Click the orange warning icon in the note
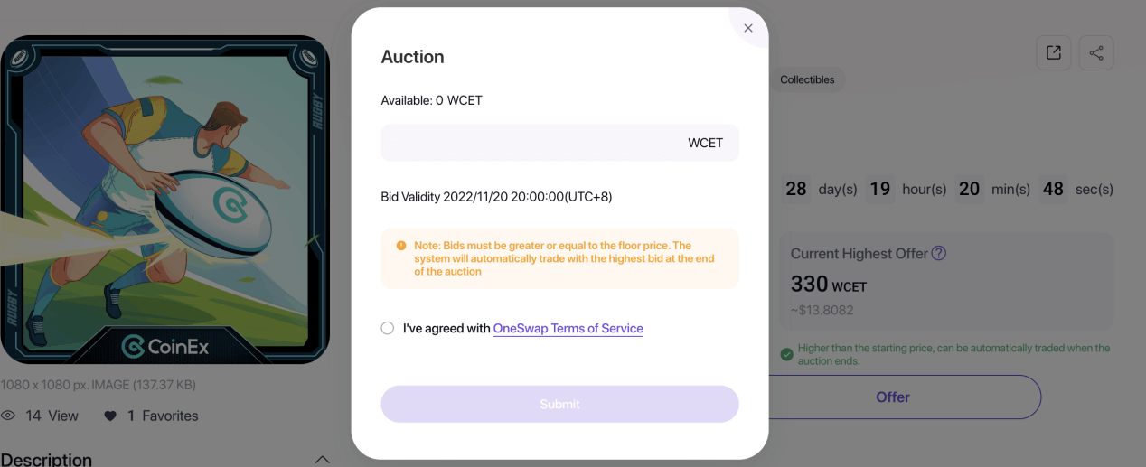The image size is (1146, 467). [401, 246]
